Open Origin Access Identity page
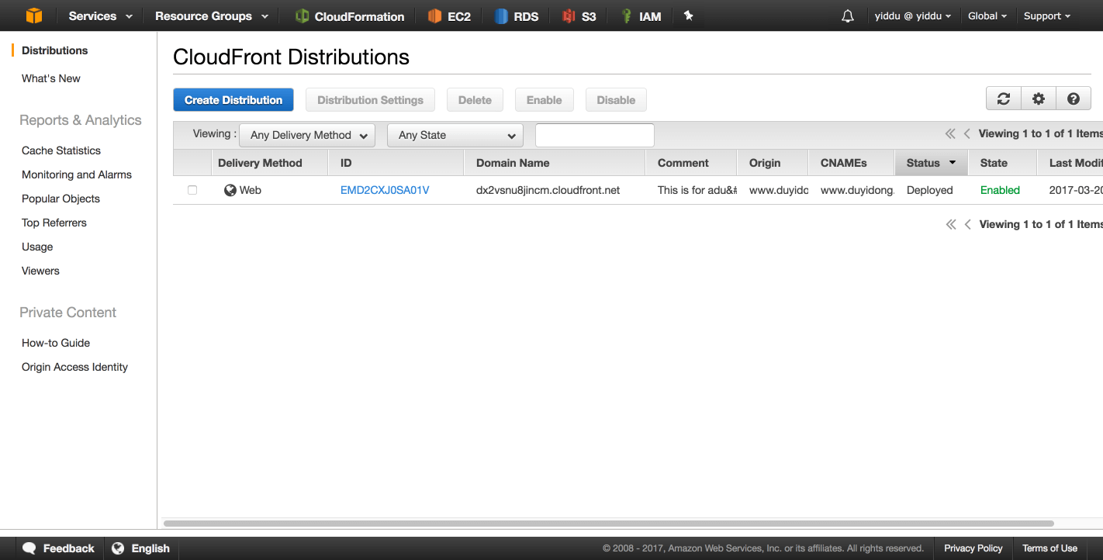This screenshot has width=1103, height=560. [74, 367]
